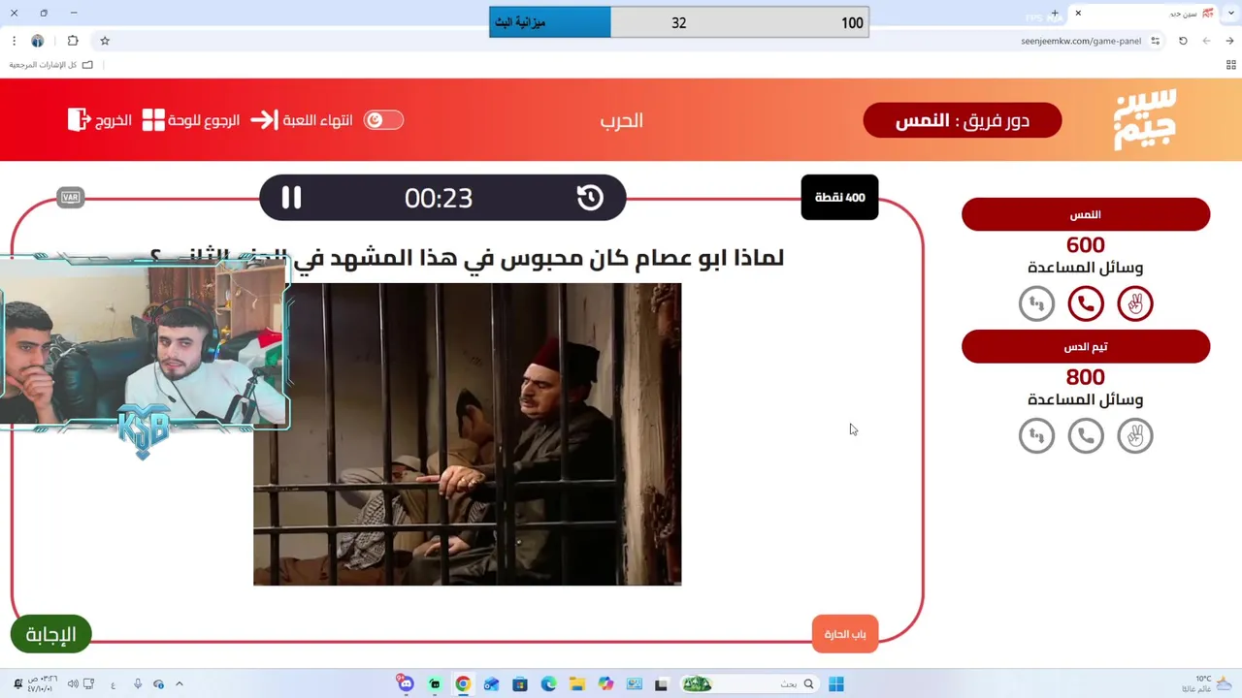This screenshot has height=698, width=1242.
Task: Open File Explorer from taskbar
Action: (x=576, y=683)
